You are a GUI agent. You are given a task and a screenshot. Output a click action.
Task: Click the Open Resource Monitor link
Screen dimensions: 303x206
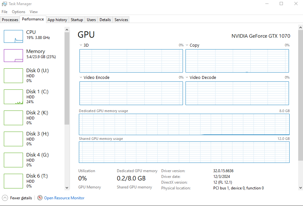coord(64,198)
